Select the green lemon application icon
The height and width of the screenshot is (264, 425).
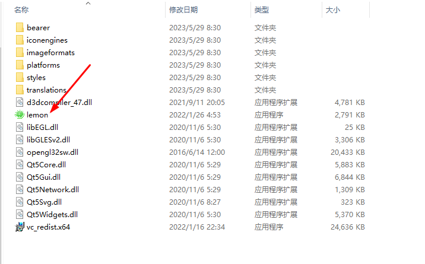click(20, 115)
